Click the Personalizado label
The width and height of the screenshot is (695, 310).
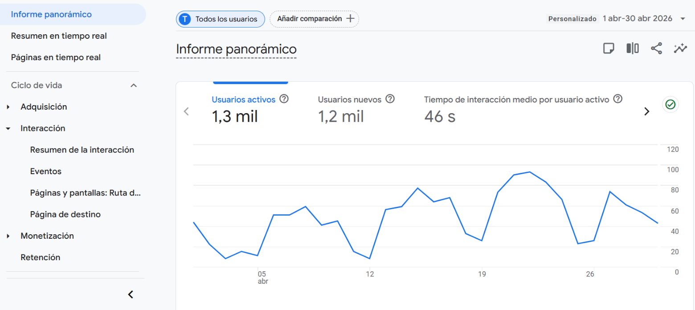572,19
